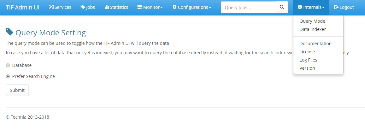Expand the Monitor dropdown menu
The height and width of the screenshot is (130, 365).
tap(150, 7)
